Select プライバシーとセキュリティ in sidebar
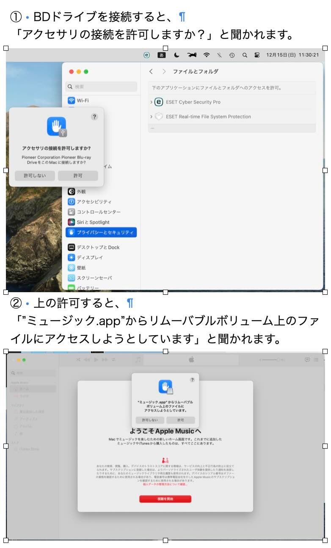This screenshot has height=548, width=331. [102, 232]
